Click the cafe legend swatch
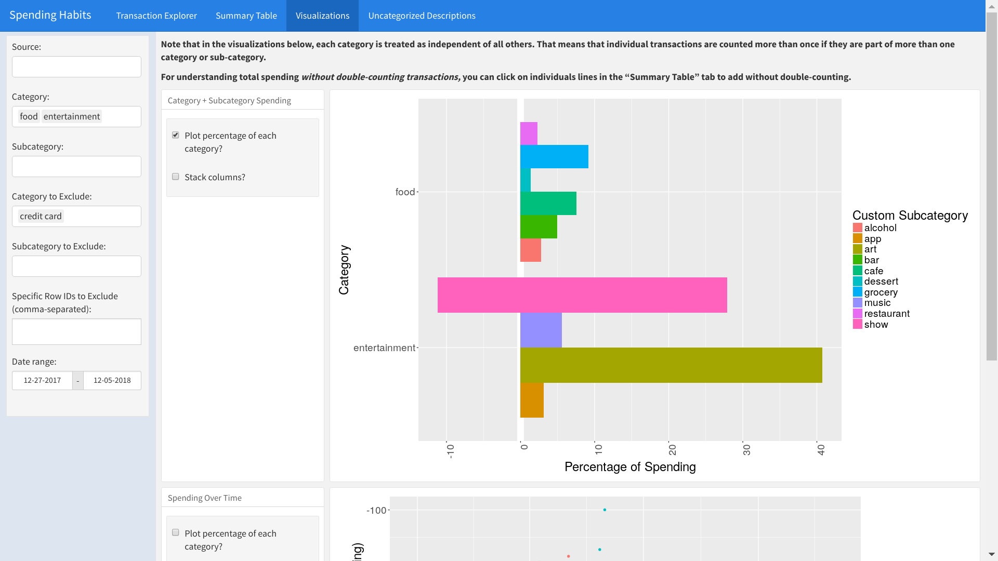The height and width of the screenshot is (561, 998). point(858,271)
